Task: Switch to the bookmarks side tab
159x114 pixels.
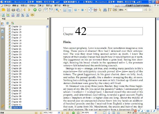Action: 2,24
